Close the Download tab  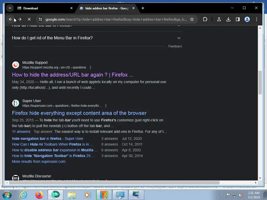[71, 8]
